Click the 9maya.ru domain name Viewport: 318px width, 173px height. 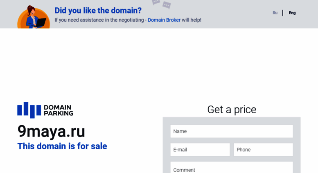pyautogui.click(x=51, y=131)
